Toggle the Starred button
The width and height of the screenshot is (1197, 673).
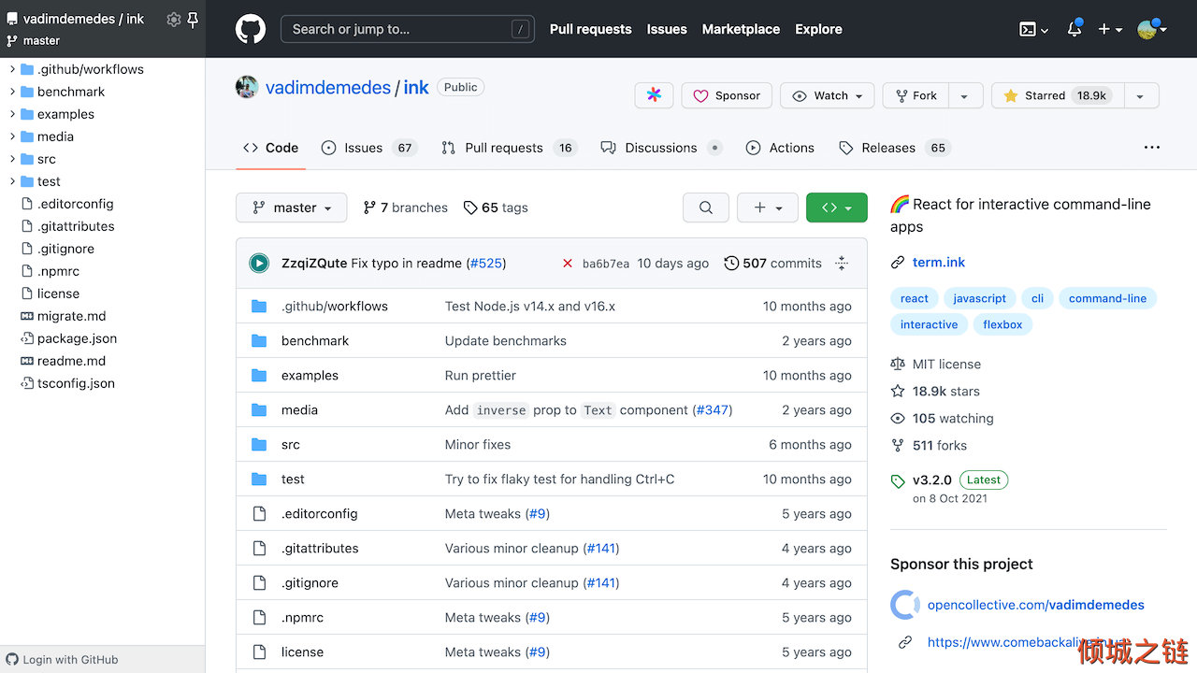[x=1057, y=95]
